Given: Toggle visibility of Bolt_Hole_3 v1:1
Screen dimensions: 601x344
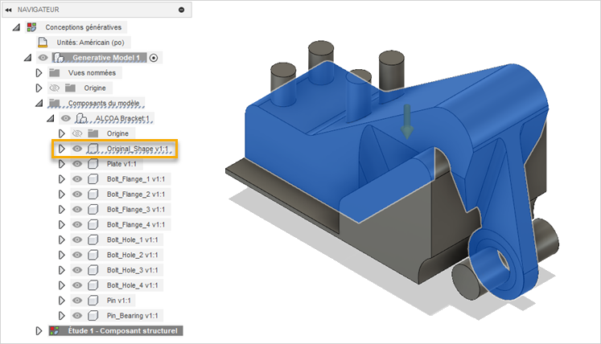Looking at the screenshot, I should [x=77, y=270].
